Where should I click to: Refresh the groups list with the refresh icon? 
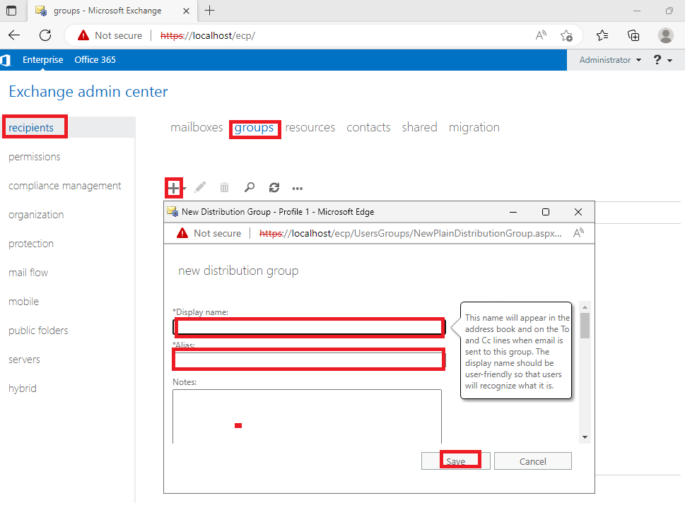coord(274,187)
